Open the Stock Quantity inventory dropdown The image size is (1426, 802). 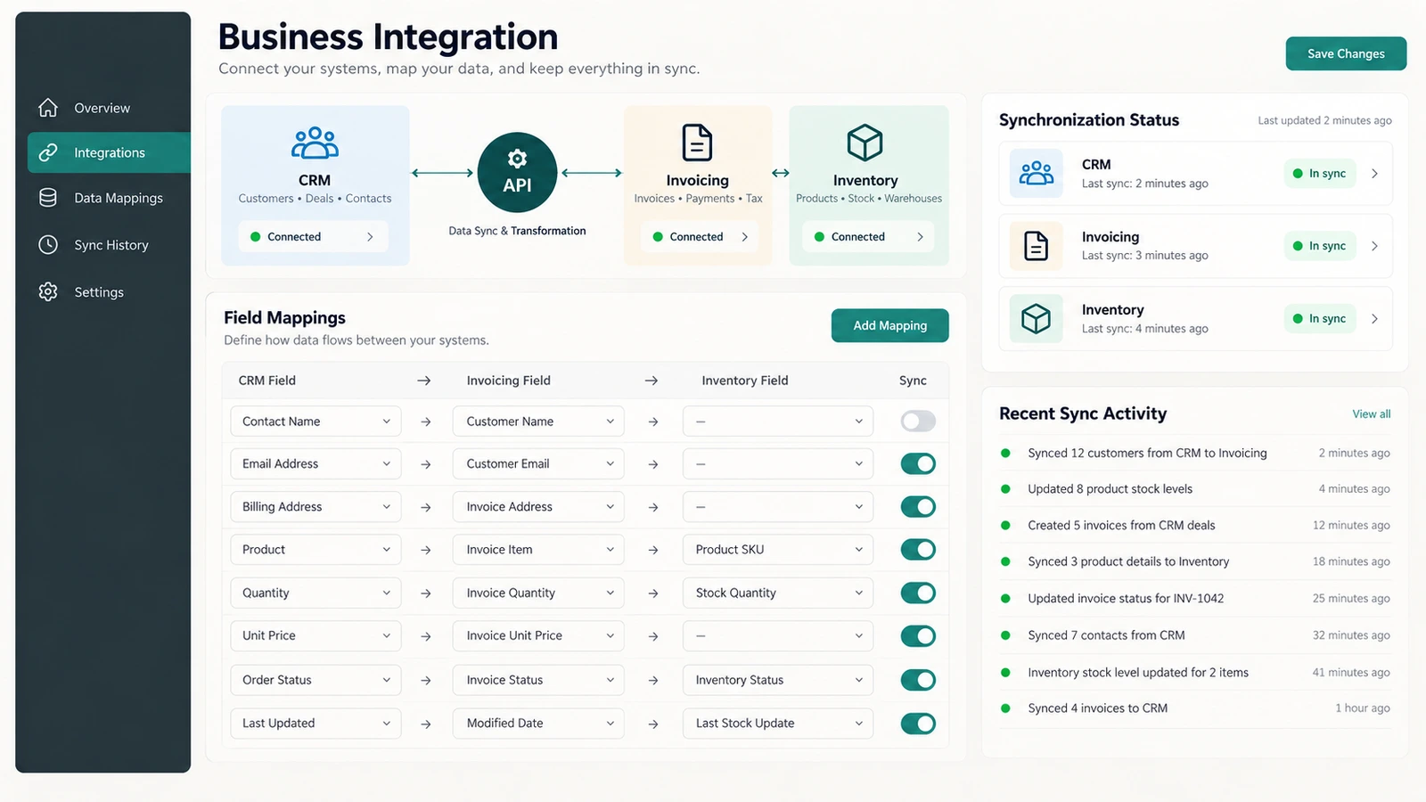(x=778, y=593)
